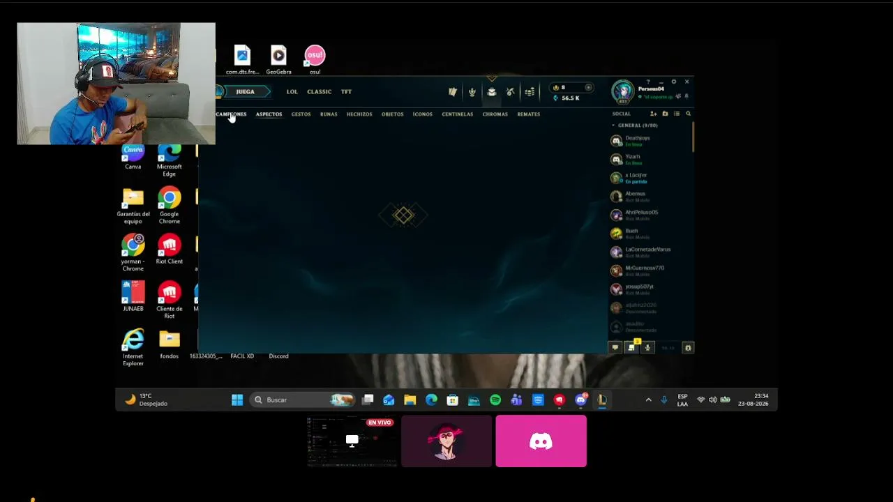Click the Perseus04 summoner avatar
Screen dimensions: 893x502
tap(622, 91)
